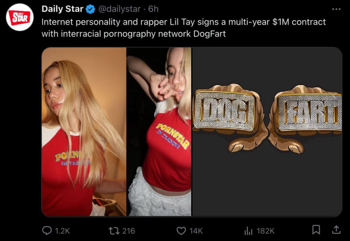Click the 182K views count
The width and height of the screenshot is (350, 241).
point(265,231)
